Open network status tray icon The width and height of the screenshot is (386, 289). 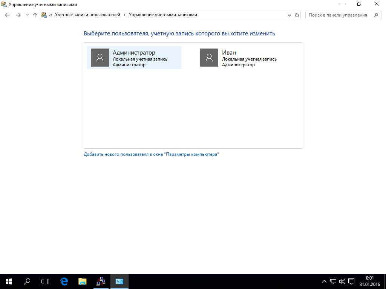[333, 281]
